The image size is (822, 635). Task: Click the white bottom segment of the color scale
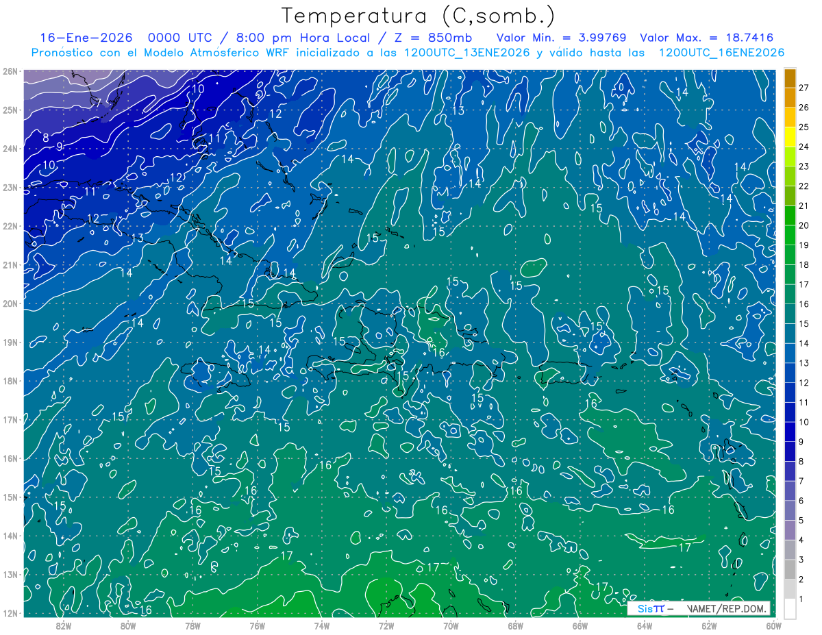pos(790,608)
